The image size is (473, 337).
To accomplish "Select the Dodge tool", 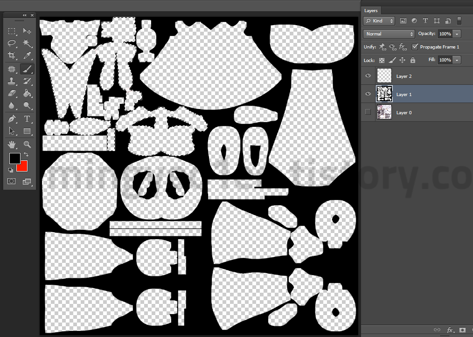I will click(x=27, y=105).
